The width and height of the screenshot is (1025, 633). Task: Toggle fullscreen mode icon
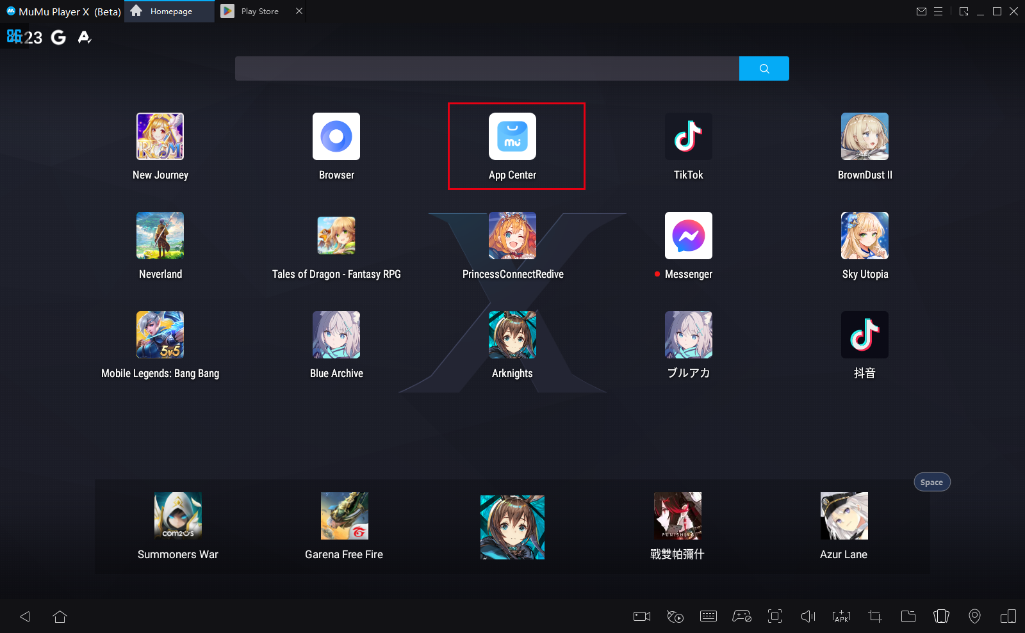[775, 616]
